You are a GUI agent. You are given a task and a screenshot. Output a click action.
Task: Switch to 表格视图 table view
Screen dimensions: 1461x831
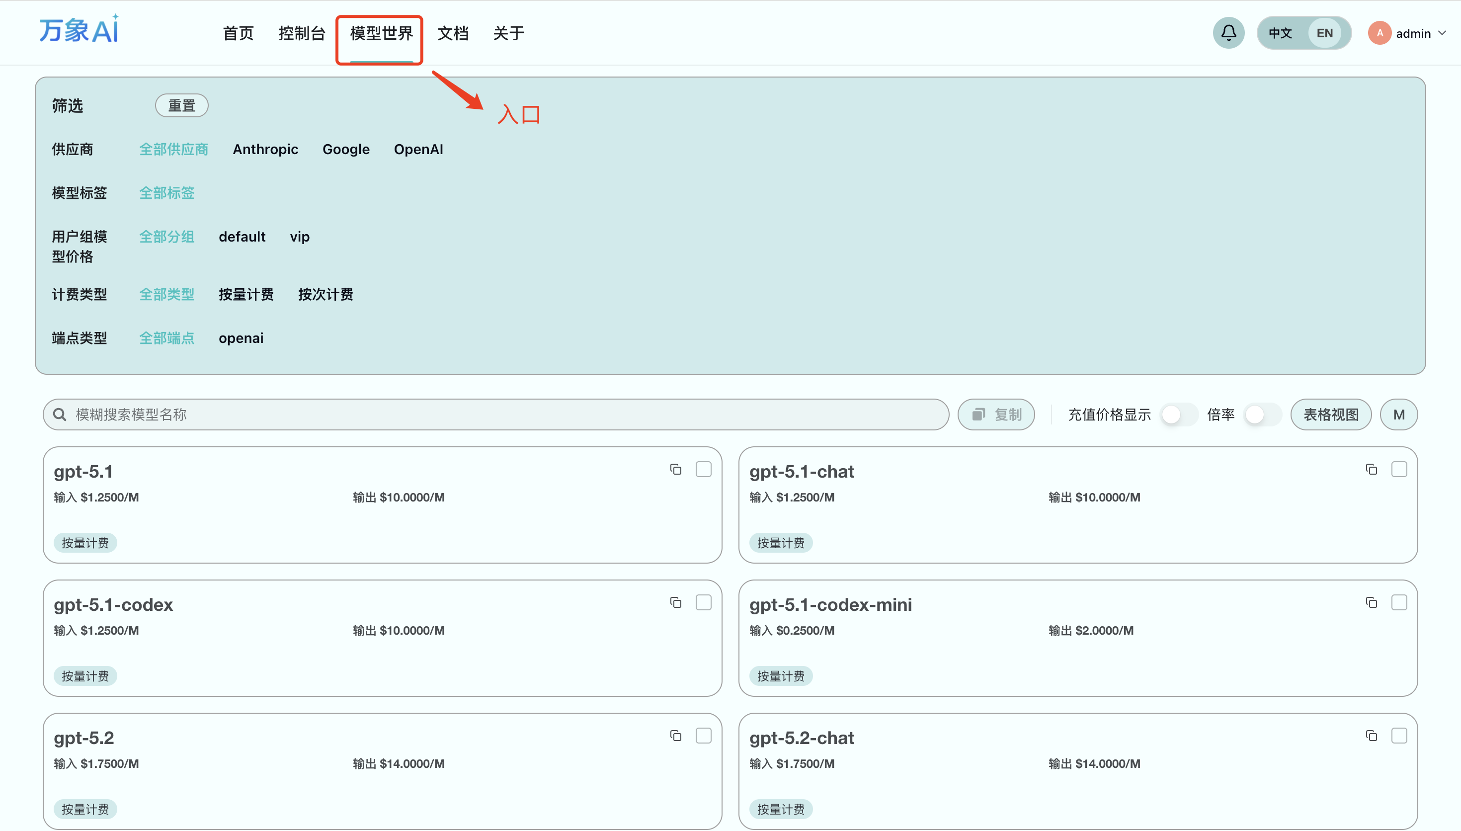(x=1330, y=415)
